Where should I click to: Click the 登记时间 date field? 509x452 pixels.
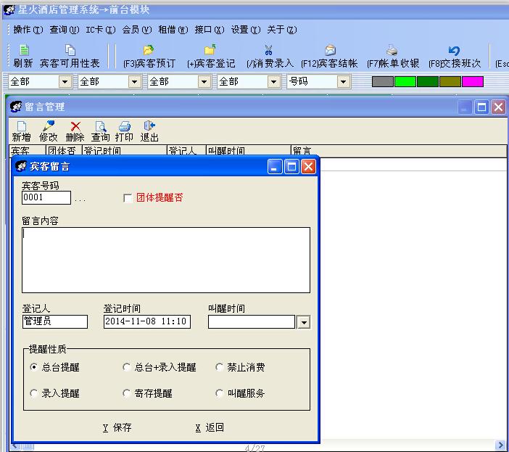[x=147, y=321]
